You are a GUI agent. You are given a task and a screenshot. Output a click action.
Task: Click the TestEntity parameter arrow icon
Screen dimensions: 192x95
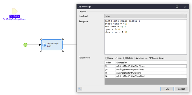click(x=15, y=11)
